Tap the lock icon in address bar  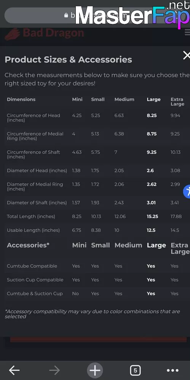click(x=66, y=15)
